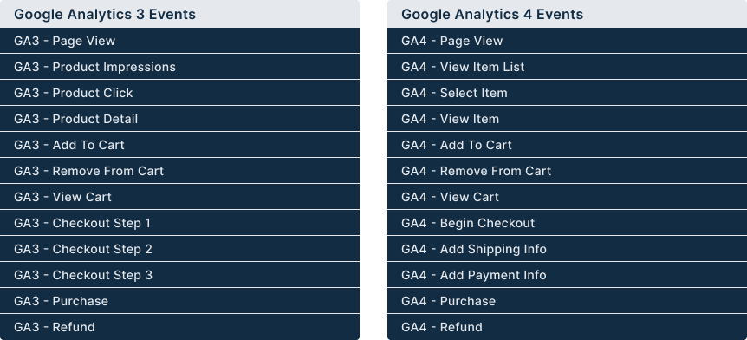Select the GA4 - Page View row

coord(567,41)
